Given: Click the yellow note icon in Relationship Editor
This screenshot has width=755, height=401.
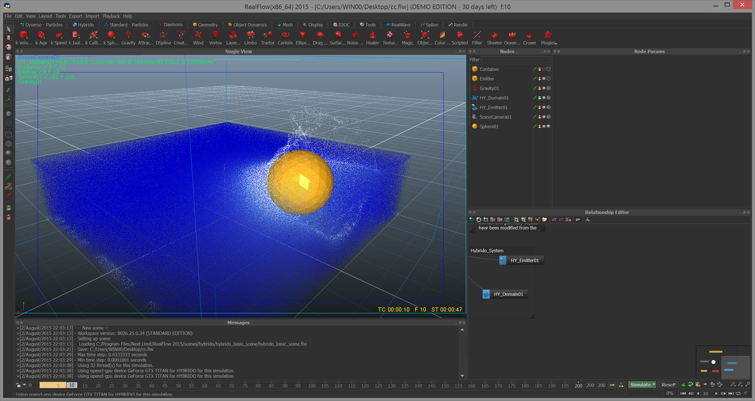Looking at the screenshot, I should pyautogui.click(x=545, y=220).
